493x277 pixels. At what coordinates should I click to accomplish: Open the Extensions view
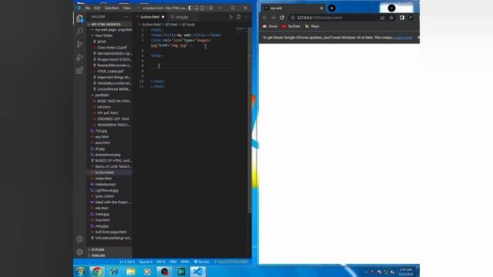[x=79, y=70]
